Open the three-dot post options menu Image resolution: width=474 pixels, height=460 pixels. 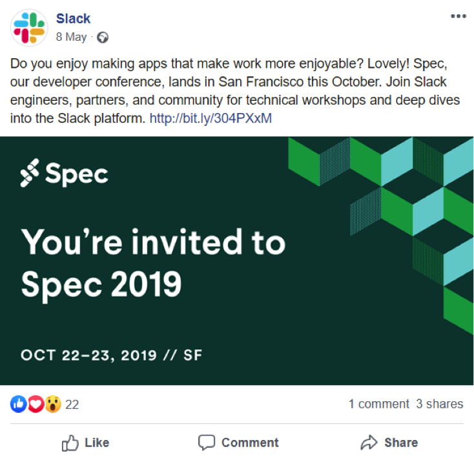coord(458,17)
